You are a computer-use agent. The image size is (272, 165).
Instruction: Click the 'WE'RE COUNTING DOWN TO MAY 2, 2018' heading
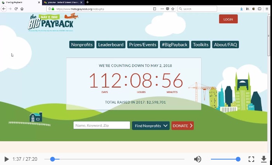click(x=135, y=66)
